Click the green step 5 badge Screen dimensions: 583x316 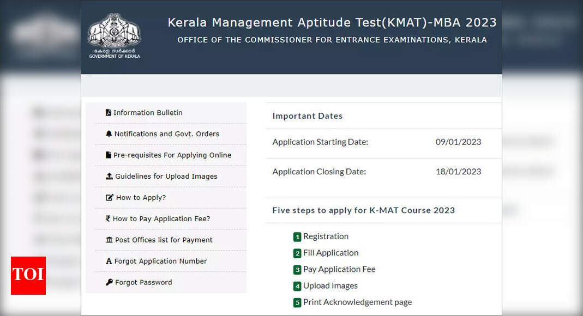[x=297, y=302]
